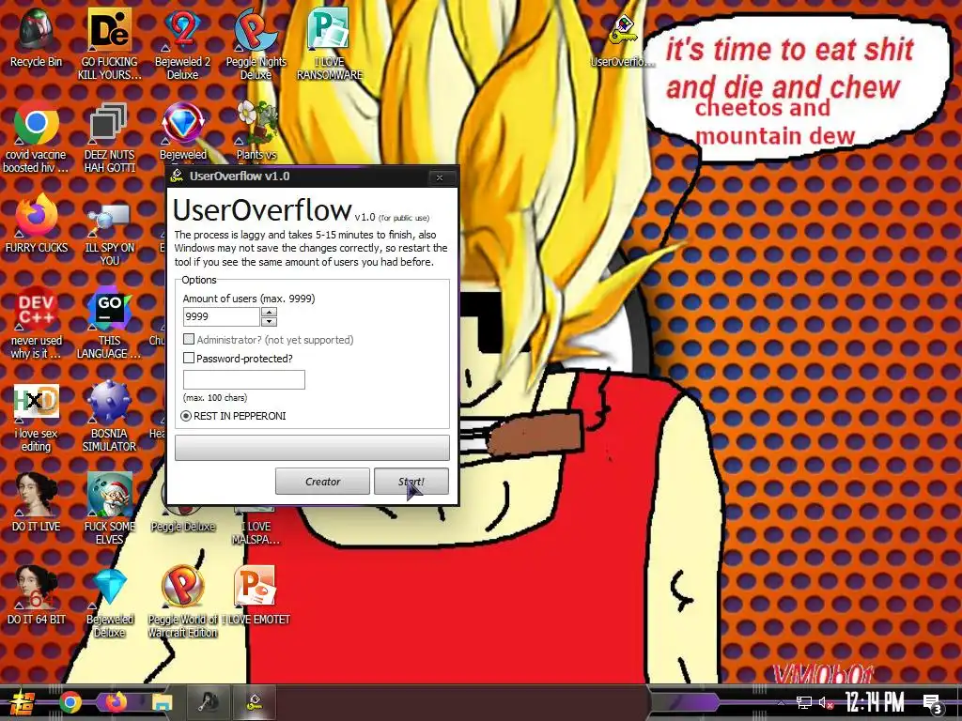Open the notification center icon
Viewport: 962px width, 721px height.
[x=933, y=704]
